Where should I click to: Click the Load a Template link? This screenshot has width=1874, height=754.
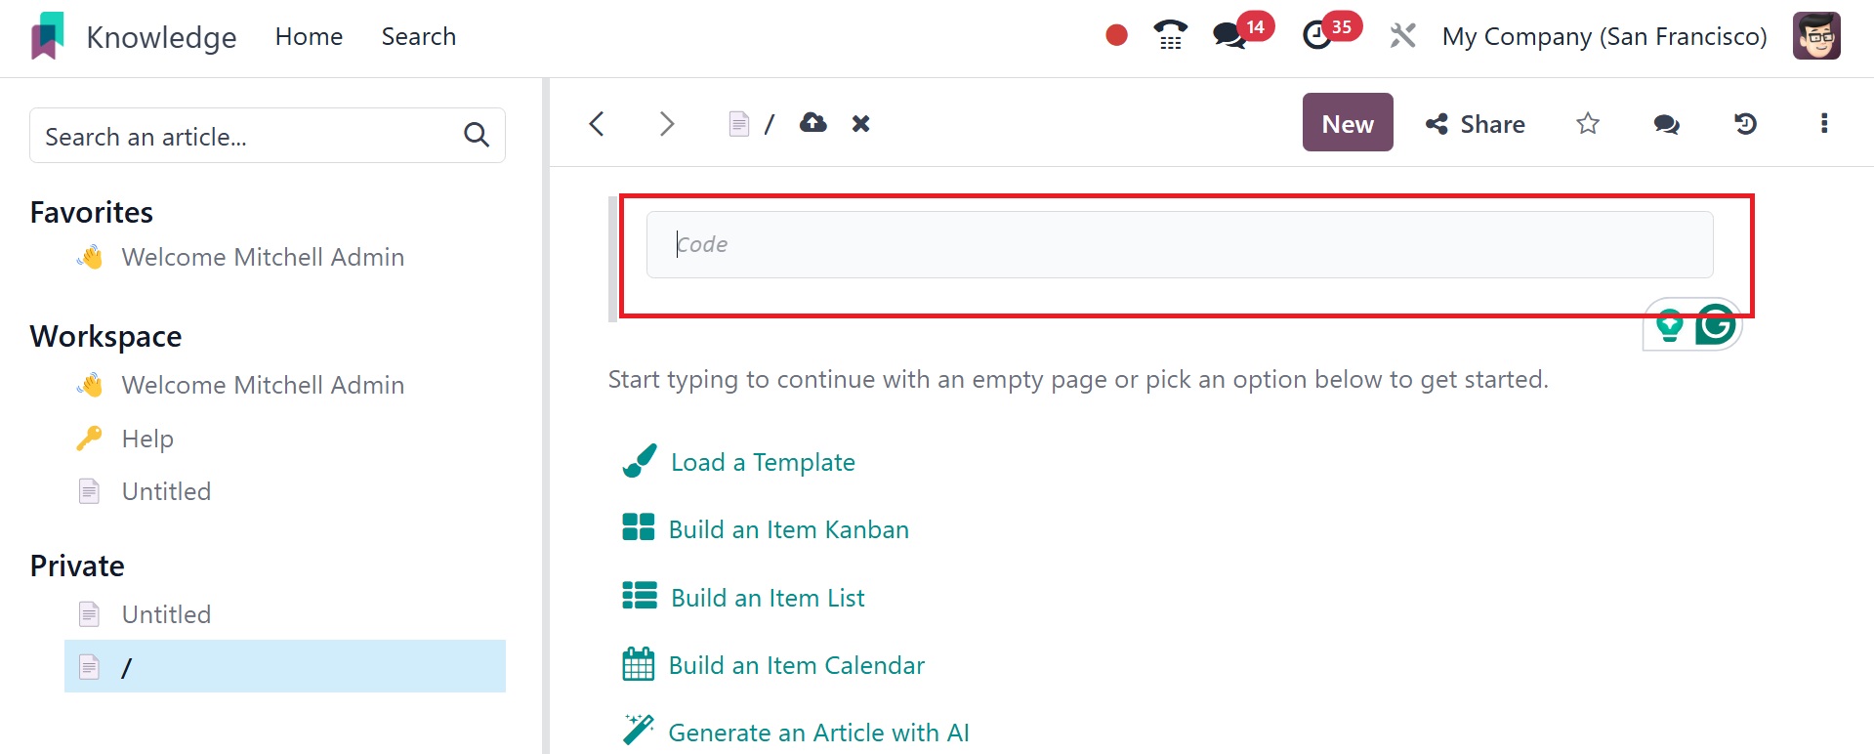point(762,462)
